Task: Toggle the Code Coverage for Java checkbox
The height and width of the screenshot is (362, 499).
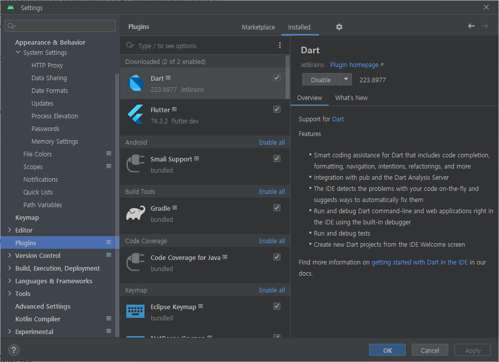Action: 277,257
